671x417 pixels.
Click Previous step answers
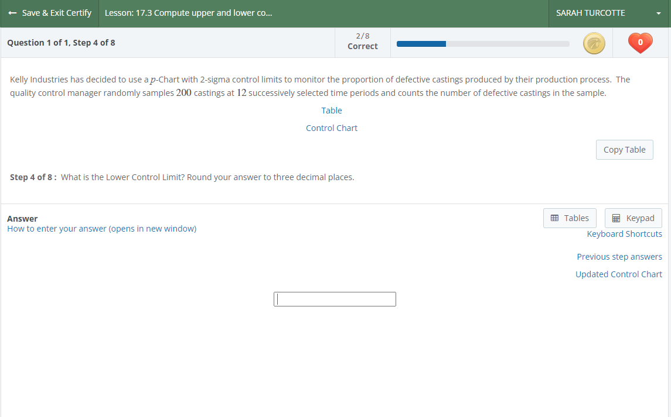619,256
